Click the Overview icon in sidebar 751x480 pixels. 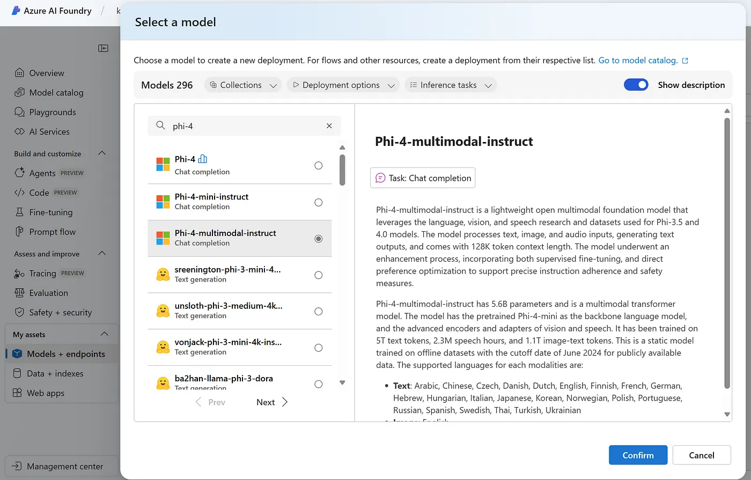click(19, 73)
